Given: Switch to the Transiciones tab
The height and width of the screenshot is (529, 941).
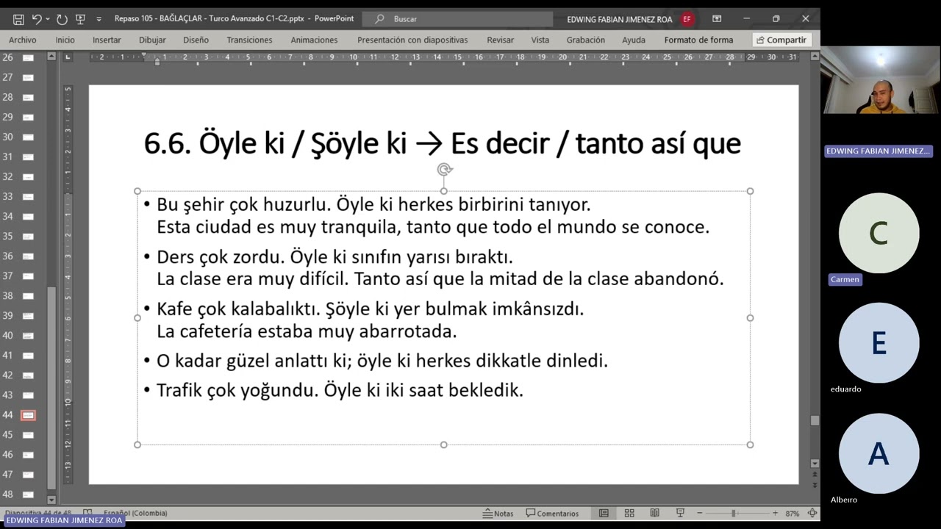Looking at the screenshot, I should pyautogui.click(x=249, y=40).
